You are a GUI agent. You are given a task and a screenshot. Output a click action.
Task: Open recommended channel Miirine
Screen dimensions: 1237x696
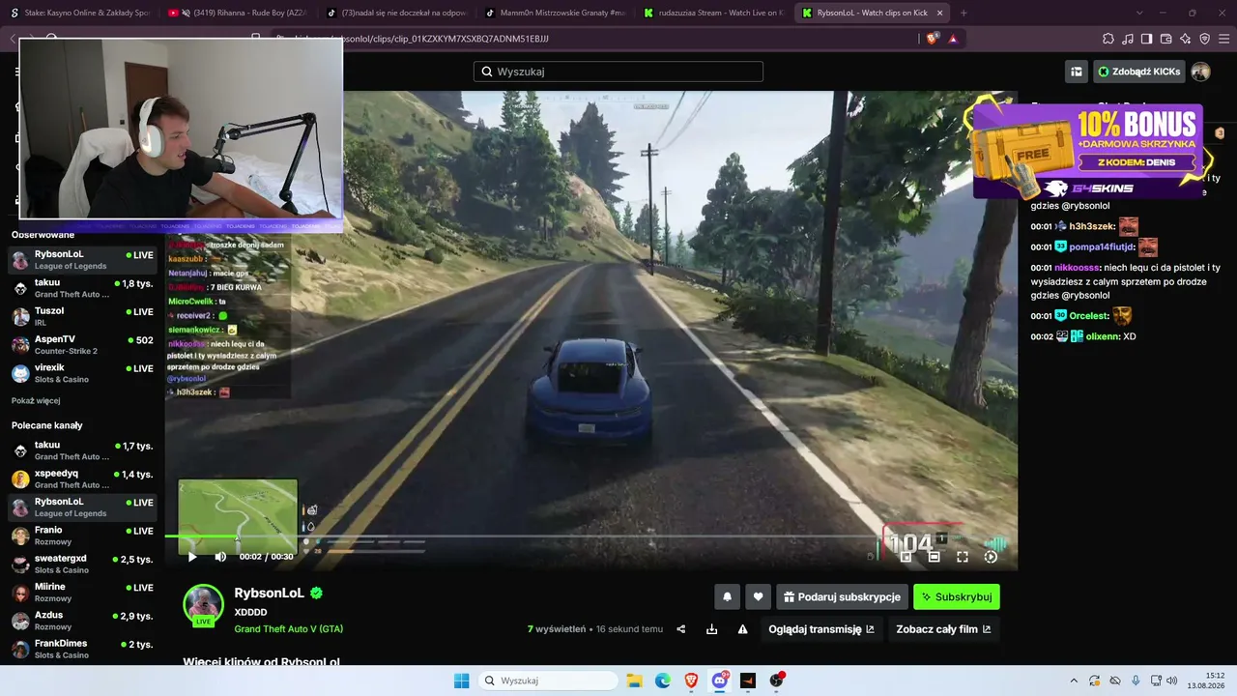(82, 592)
